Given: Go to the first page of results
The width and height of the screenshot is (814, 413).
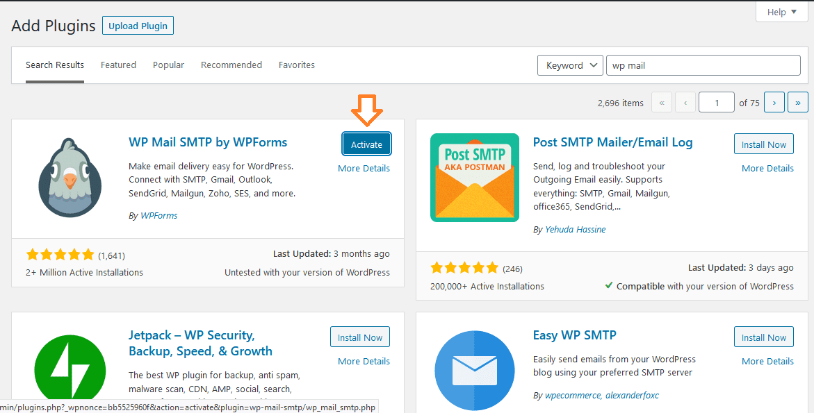Looking at the screenshot, I should pyautogui.click(x=661, y=103).
